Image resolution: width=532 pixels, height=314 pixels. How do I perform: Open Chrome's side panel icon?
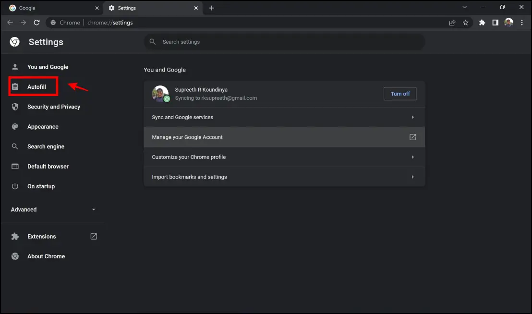495,22
